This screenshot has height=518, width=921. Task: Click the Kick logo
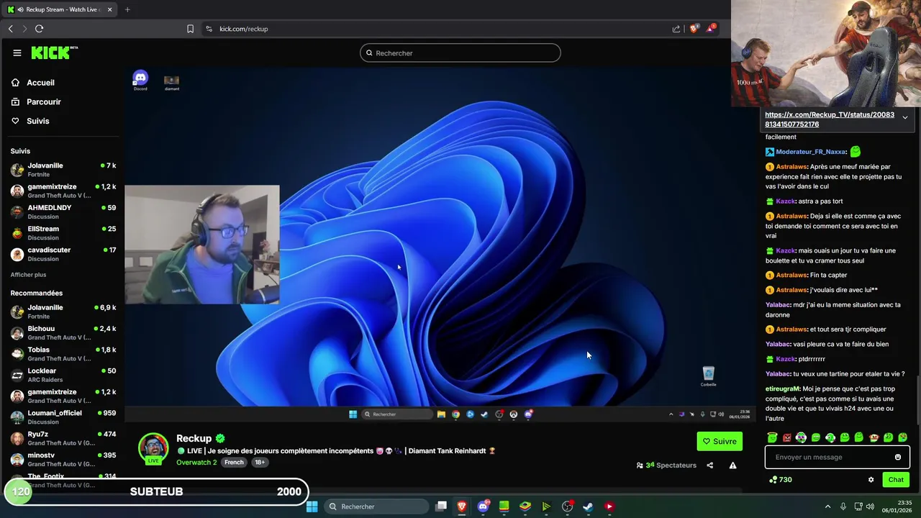pyautogui.click(x=54, y=53)
